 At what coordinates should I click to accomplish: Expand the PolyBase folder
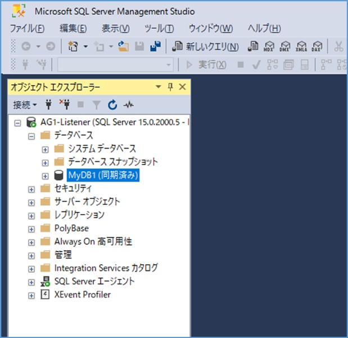tap(31, 229)
